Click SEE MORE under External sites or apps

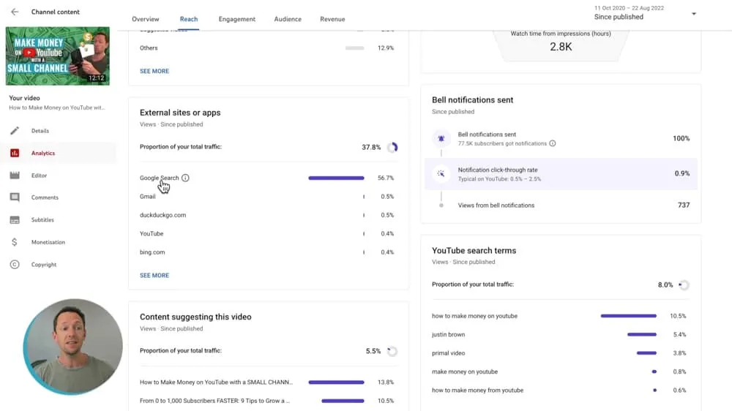coord(154,276)
